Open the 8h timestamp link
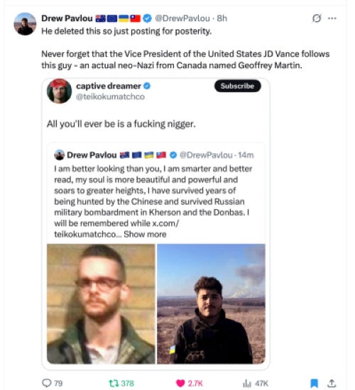This screenshot has width=355, height=390. click(222, 18)
